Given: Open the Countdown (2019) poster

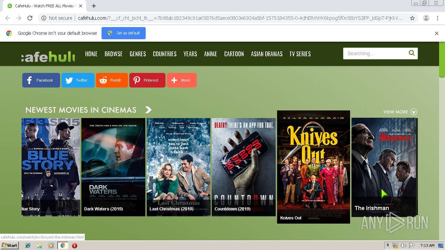Looking at the screenshot, I should click(x=244, y=167).
